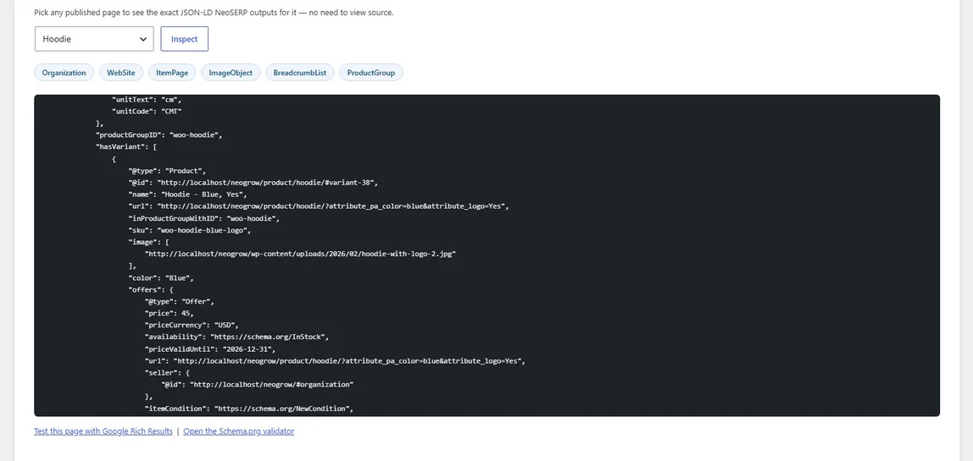Click the itemCondition NewCondition line
This screenshot has width=973, height=461.
[x=249, y=409]
